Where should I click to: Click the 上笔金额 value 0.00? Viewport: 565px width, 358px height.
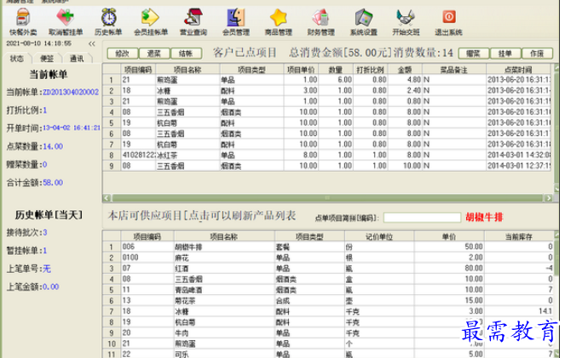pyautogui.click(x=51, y=287)
